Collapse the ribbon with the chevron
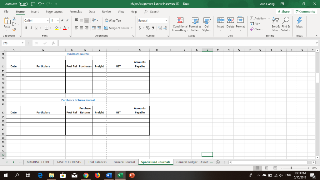320x180 pixels. (x=317, y=36)
